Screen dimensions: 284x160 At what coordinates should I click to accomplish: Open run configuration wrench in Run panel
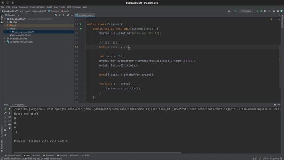5,113
